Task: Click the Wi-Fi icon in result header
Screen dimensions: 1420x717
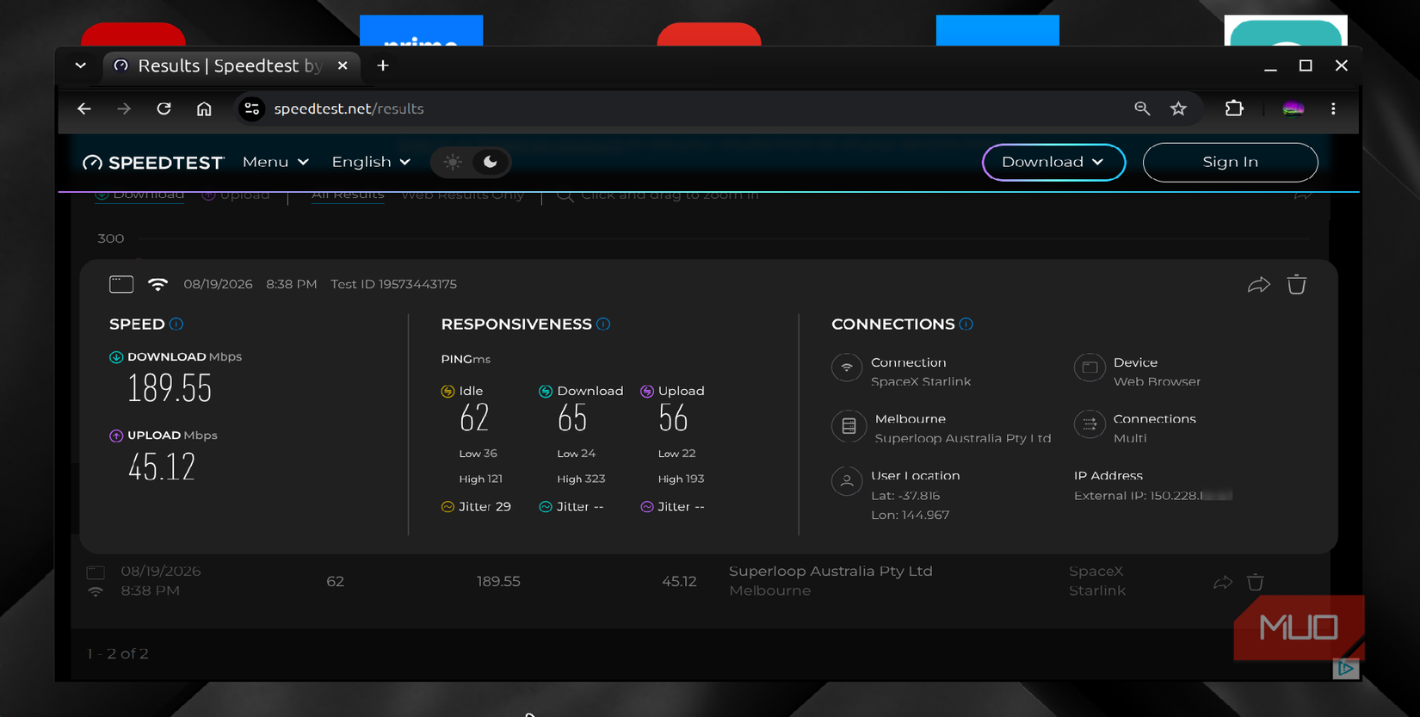Action: click(x=157, y=284)
